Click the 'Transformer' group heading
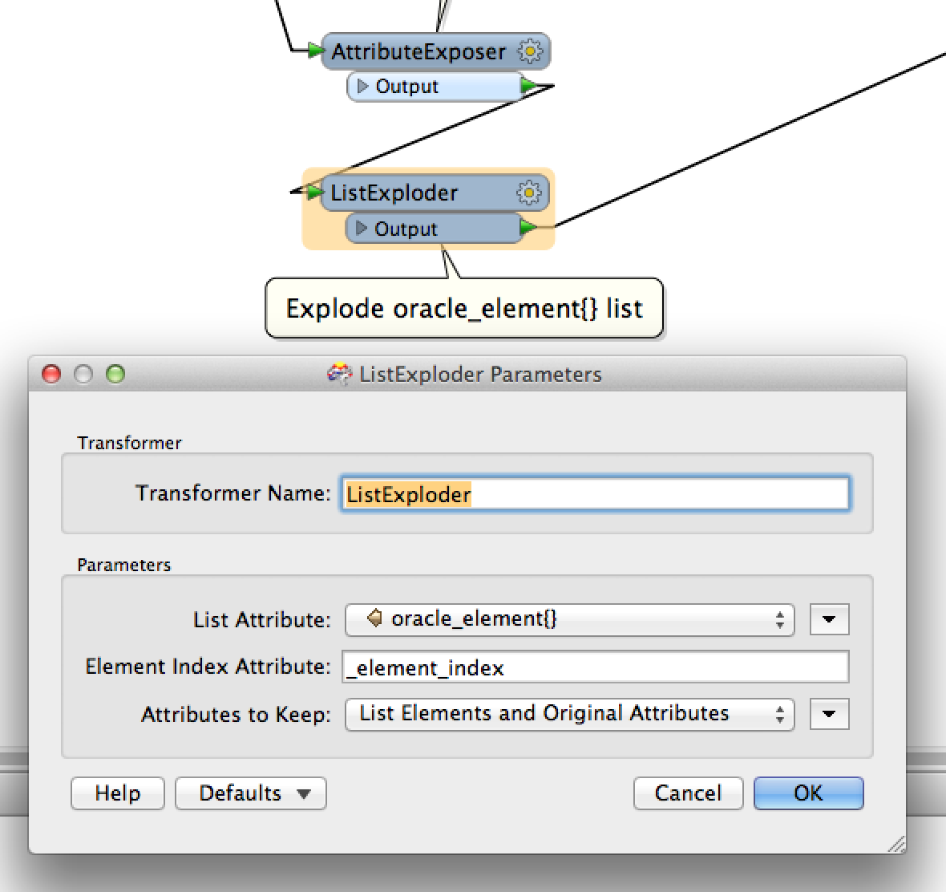 pos(130,443)
